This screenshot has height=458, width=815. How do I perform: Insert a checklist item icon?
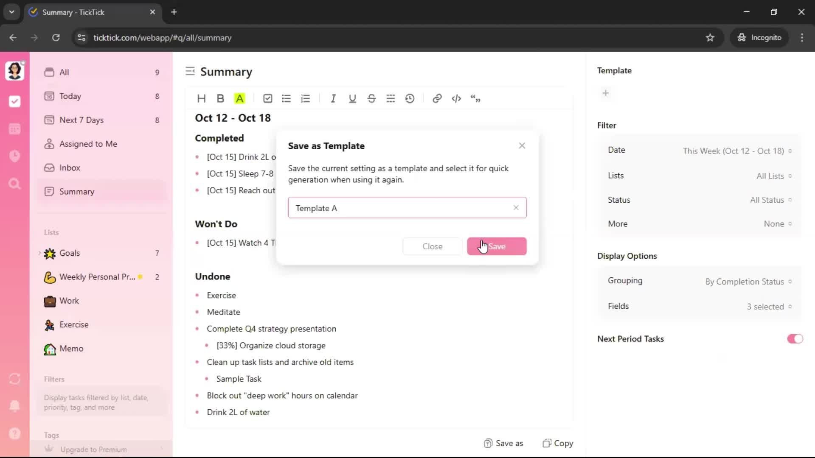(267, 98)
